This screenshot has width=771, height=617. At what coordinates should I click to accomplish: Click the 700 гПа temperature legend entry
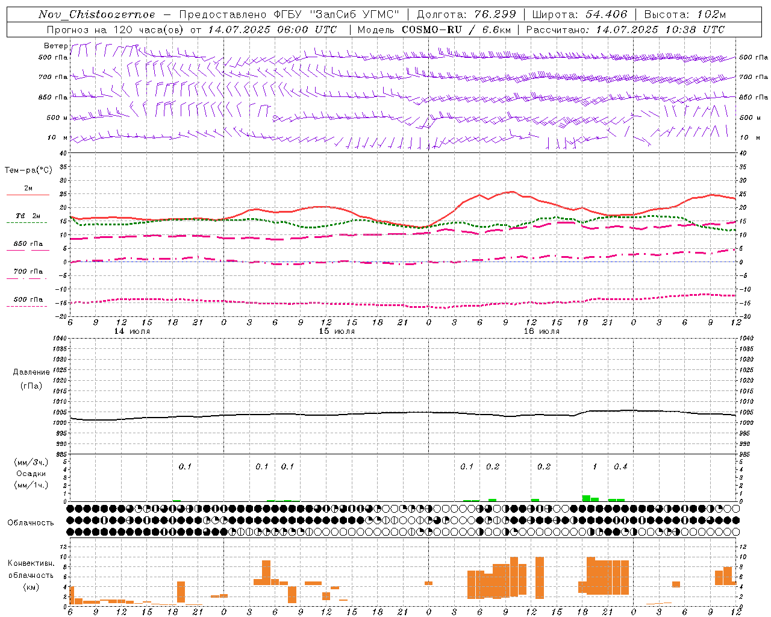pos(28,272)
